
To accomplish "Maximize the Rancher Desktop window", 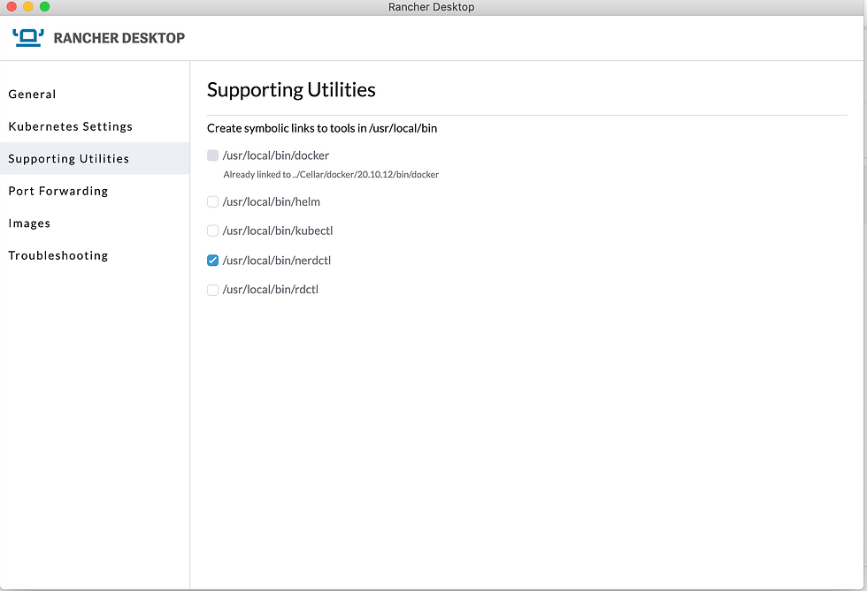I will (45, 7).
